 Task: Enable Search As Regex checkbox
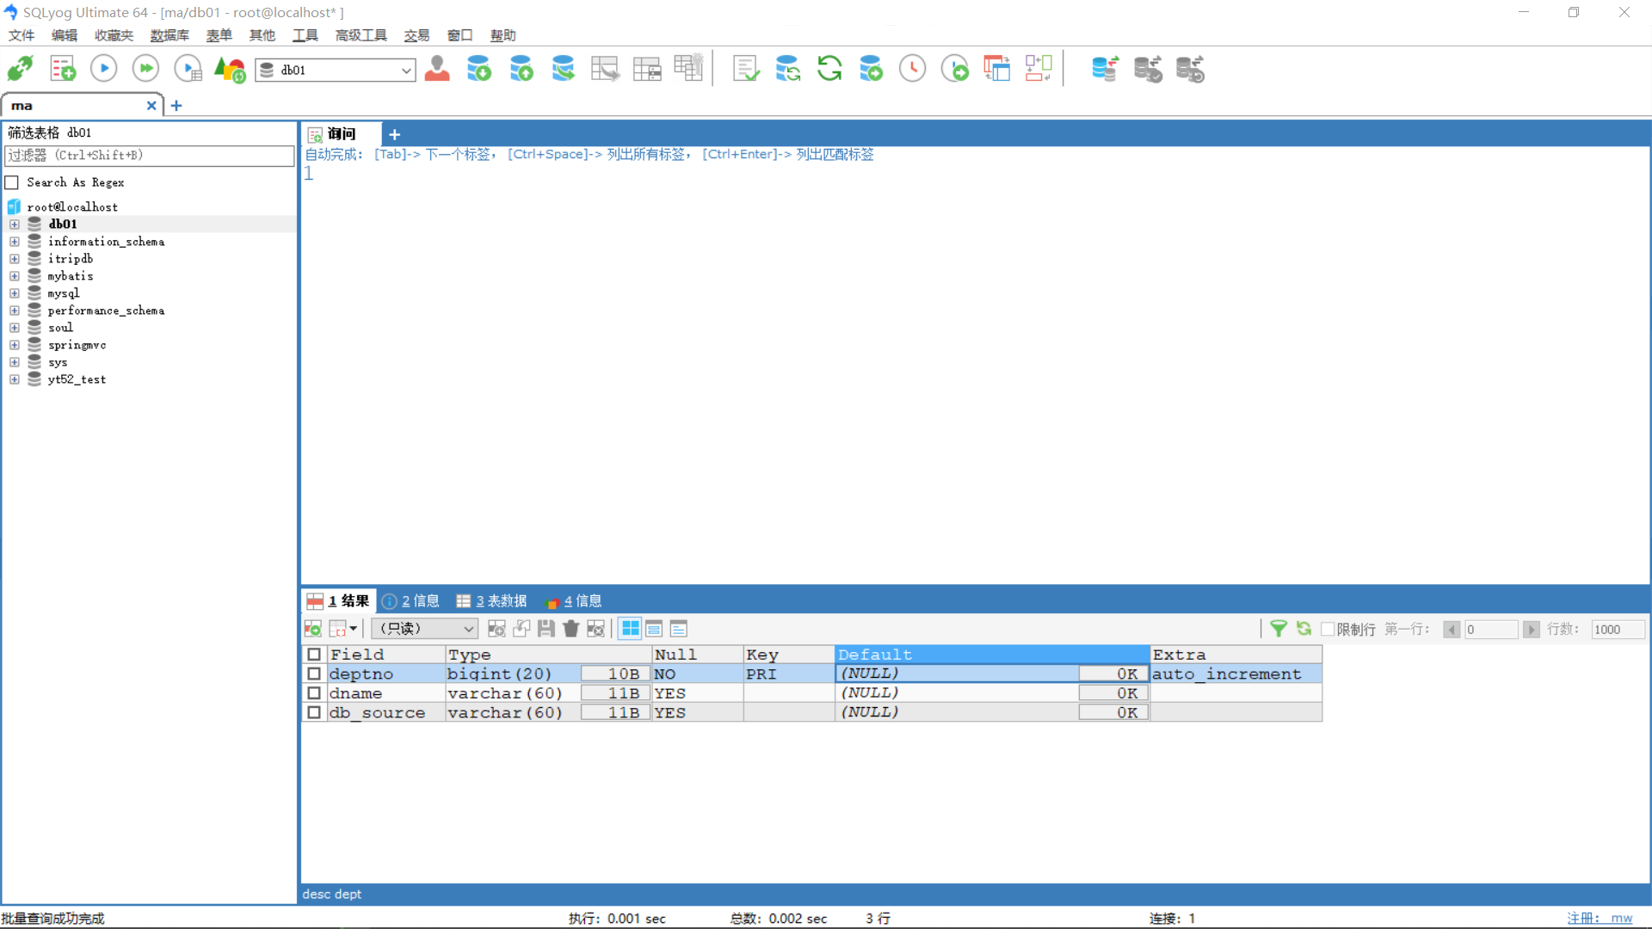pos(12,182)
